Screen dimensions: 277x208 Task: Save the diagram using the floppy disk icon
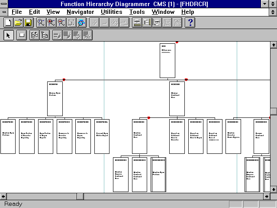[28, 23]
